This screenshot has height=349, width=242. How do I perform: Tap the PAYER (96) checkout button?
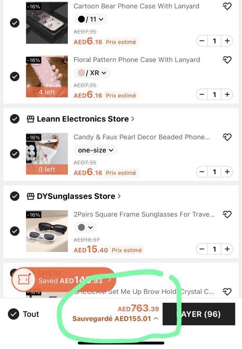pyautogui.click(x=199, y=314)
